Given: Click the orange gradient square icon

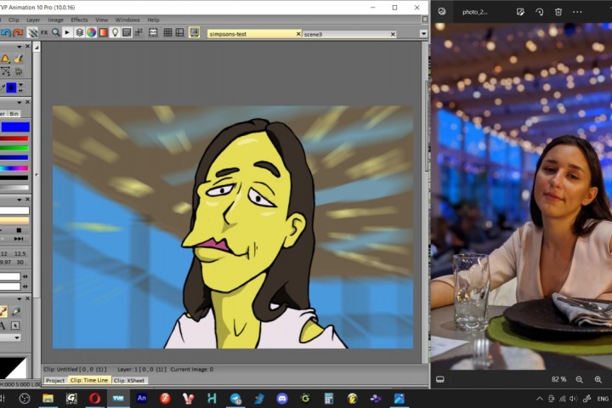Looking at the screenshot, I should coord(103,32).
